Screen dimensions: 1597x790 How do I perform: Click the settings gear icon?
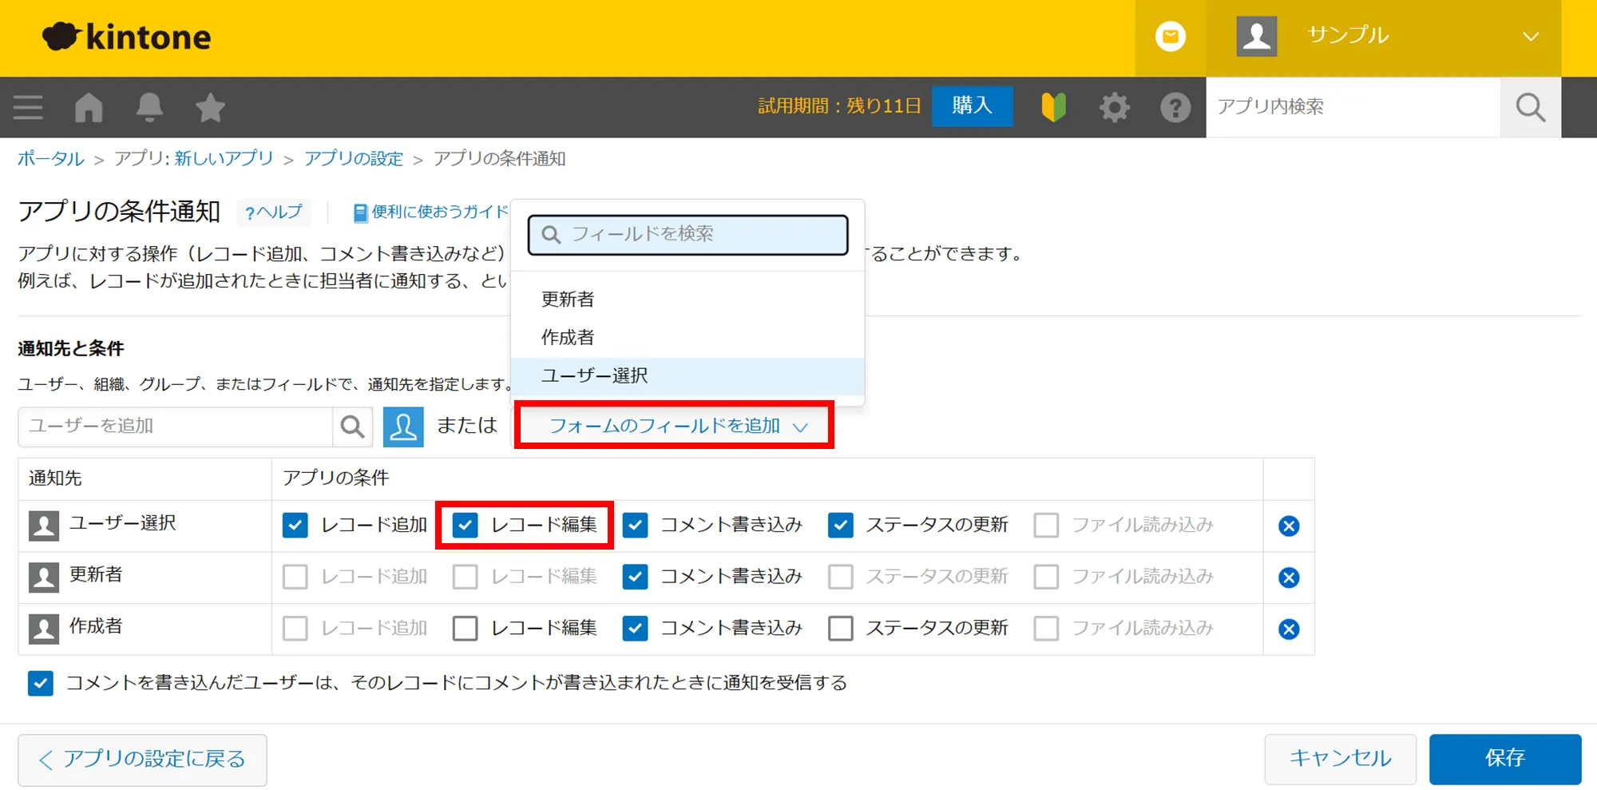tap(1114, 107)
